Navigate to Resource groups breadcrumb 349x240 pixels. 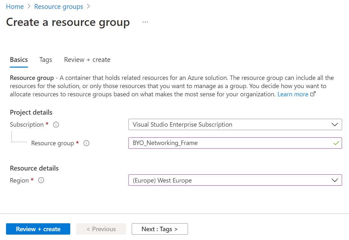coord(59,7)
